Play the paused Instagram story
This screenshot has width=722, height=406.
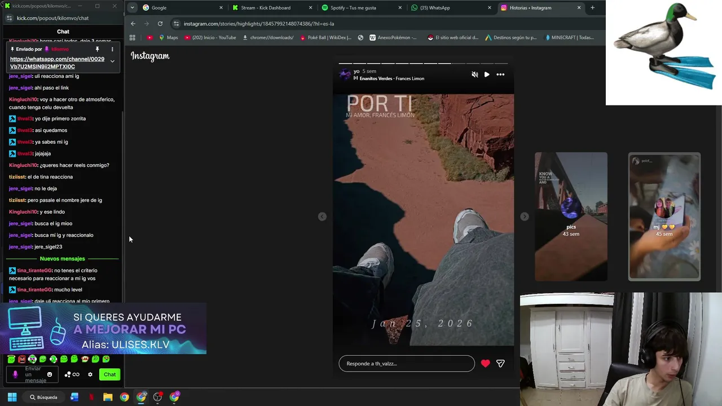(487, 74)
